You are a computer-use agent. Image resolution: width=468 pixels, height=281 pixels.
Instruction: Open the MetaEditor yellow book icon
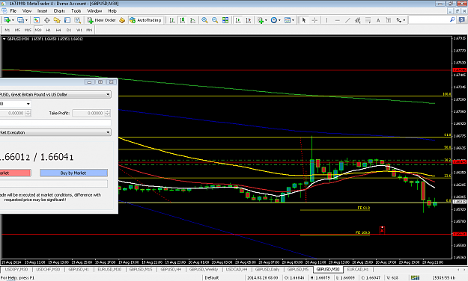(x=122, y=20)
